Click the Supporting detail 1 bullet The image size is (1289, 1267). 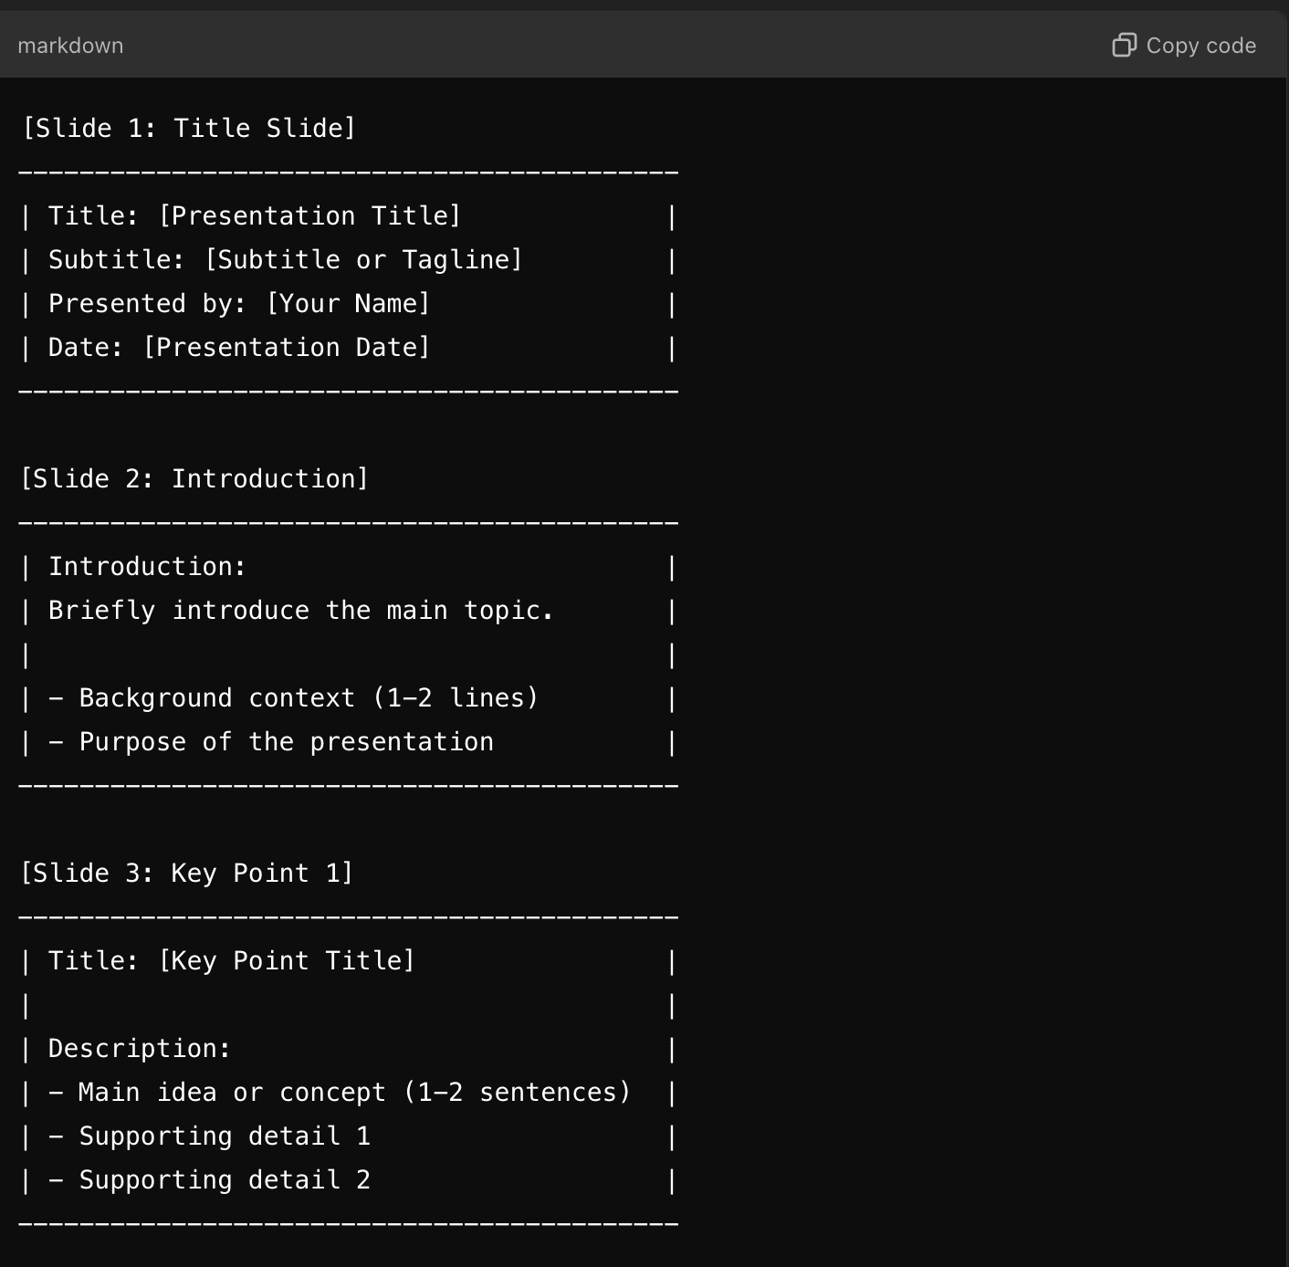click(x=209, y=1136)
